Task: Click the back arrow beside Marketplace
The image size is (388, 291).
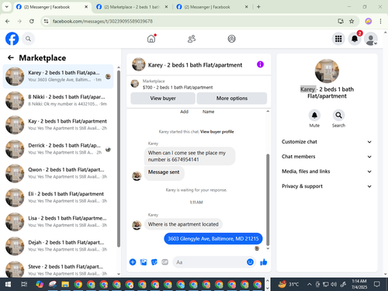Action: pos(11,57)
